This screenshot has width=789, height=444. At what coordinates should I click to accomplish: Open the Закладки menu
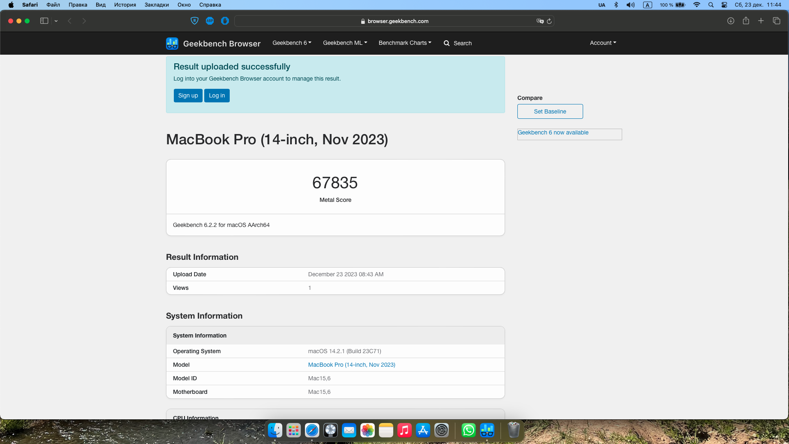pyautogui.click(x=157, y=5)
